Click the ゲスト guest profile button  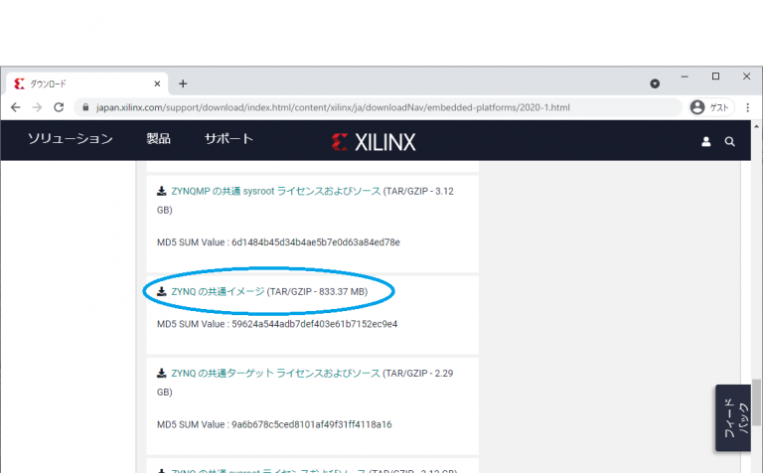tap(709, 107)
